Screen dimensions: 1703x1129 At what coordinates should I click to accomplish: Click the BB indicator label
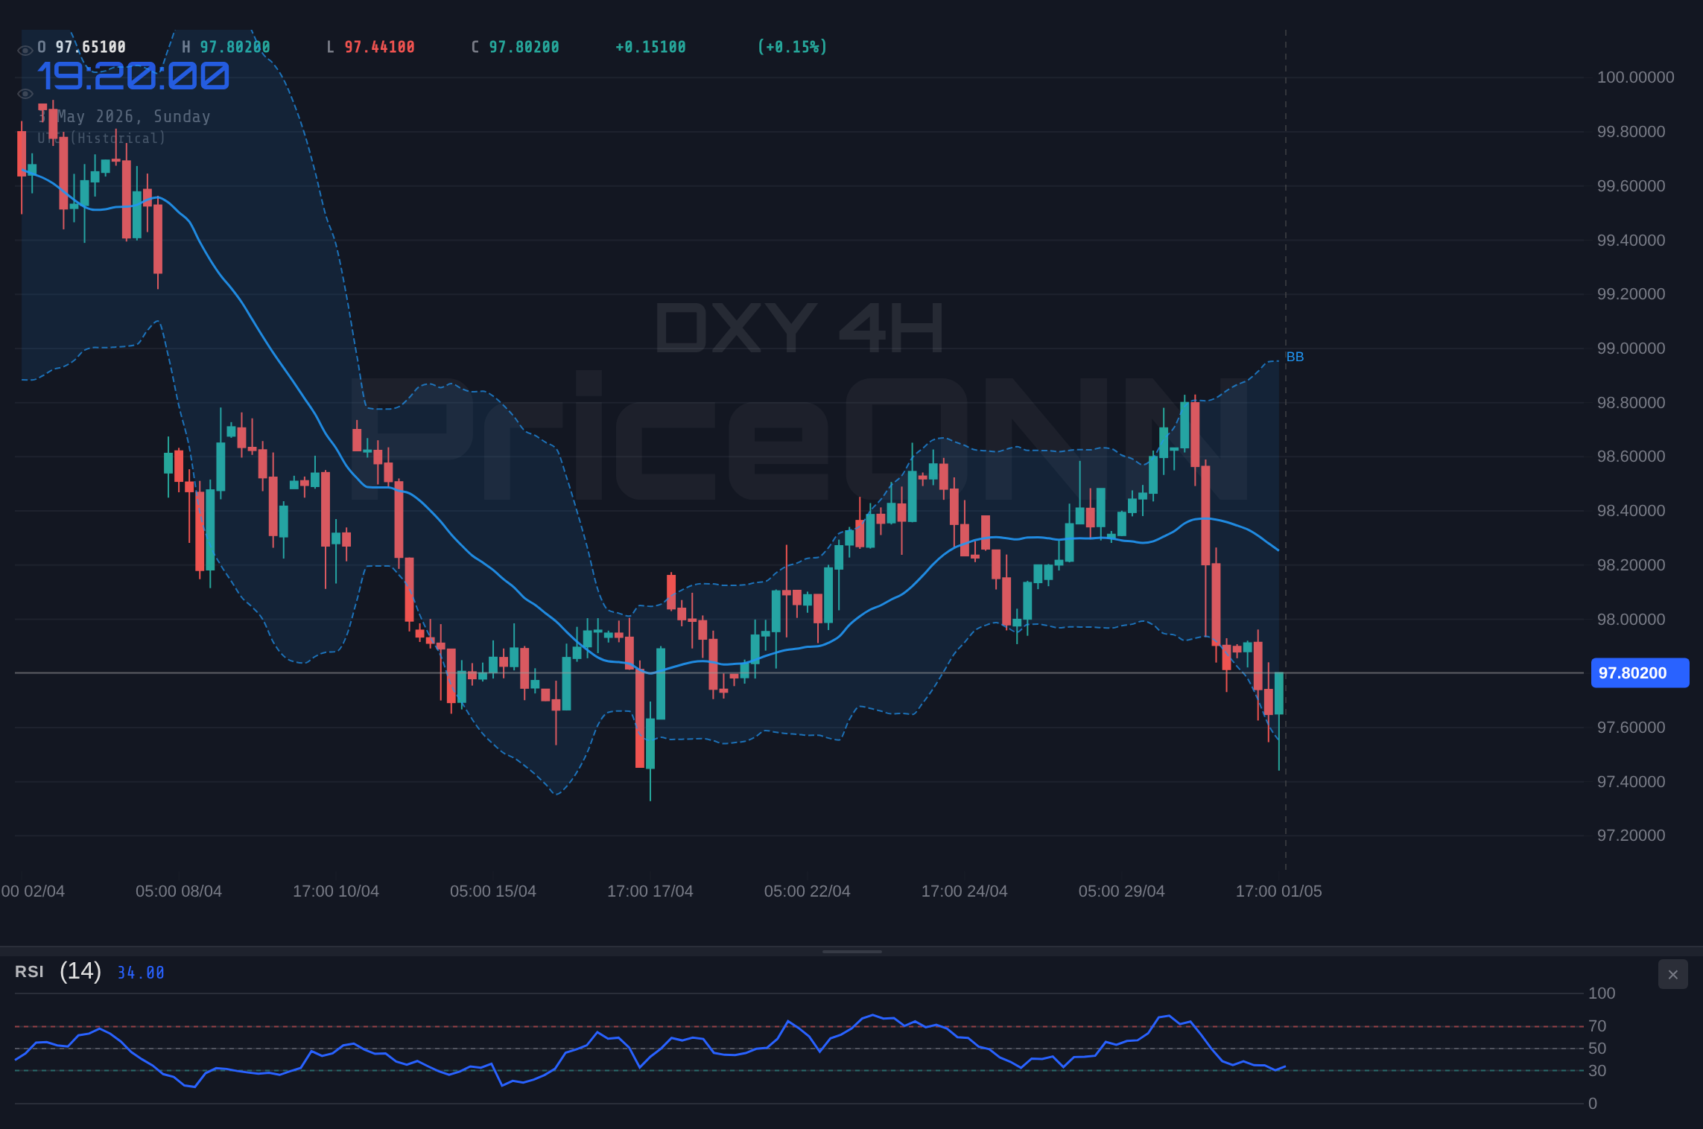pyautogui.click(x=1295, y=357)
